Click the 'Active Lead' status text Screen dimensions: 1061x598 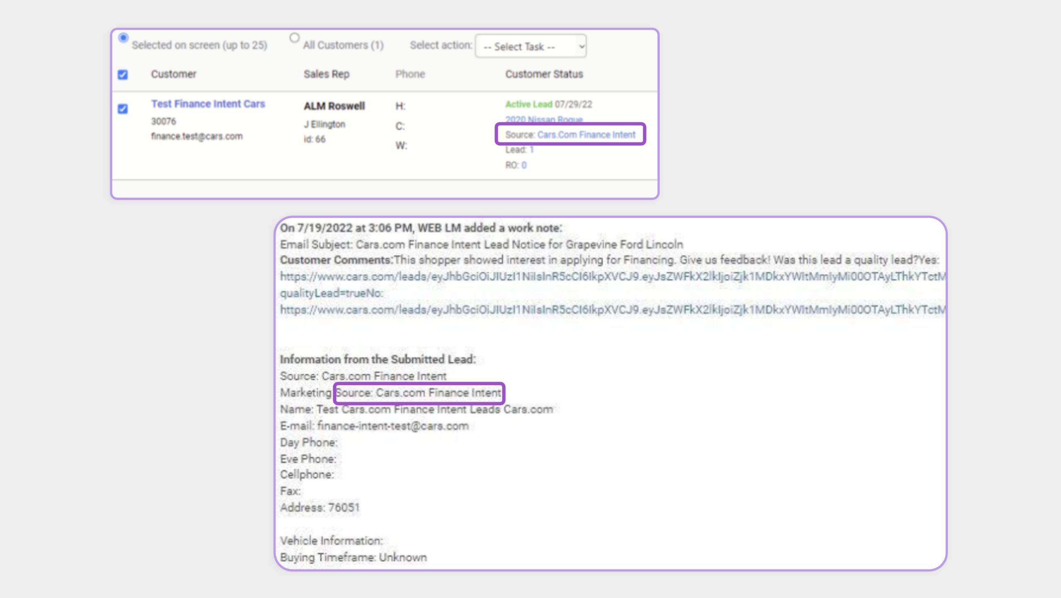coord(528,104)
